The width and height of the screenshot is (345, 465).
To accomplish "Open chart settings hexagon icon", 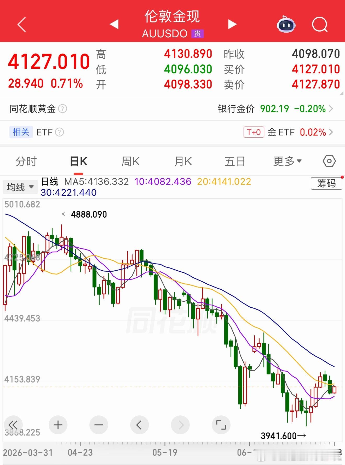I will 329,161.
